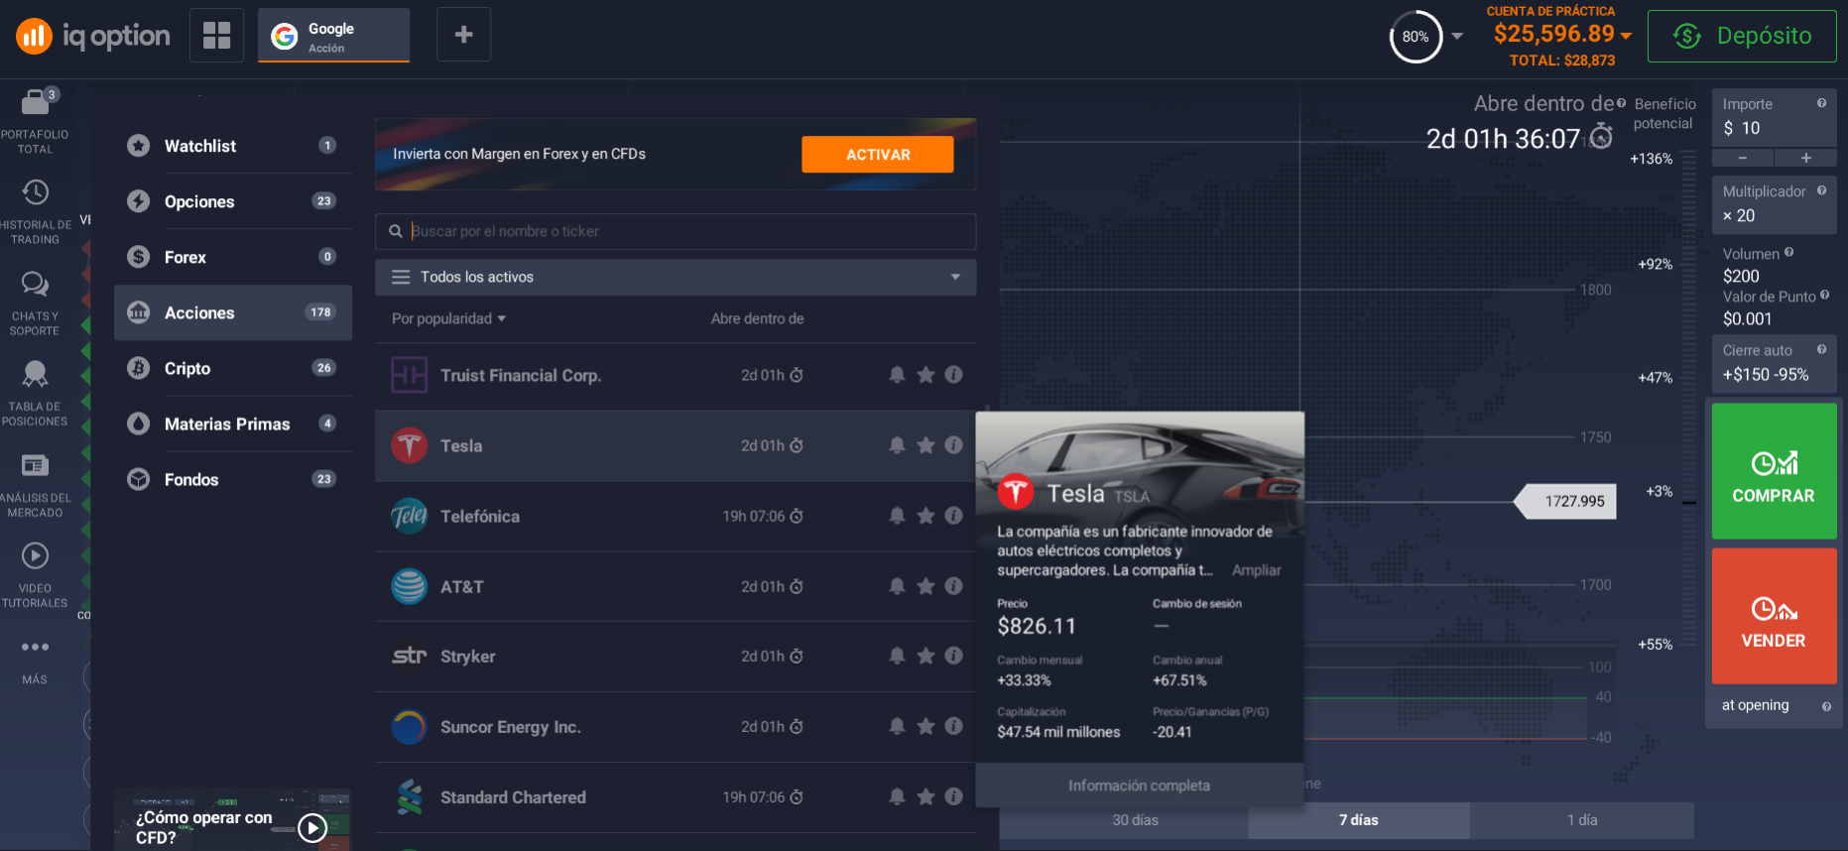Viewport: 1848px width, 851px height.
Task: Toggle favorite star for Stryker
Action: pos(925,656)
